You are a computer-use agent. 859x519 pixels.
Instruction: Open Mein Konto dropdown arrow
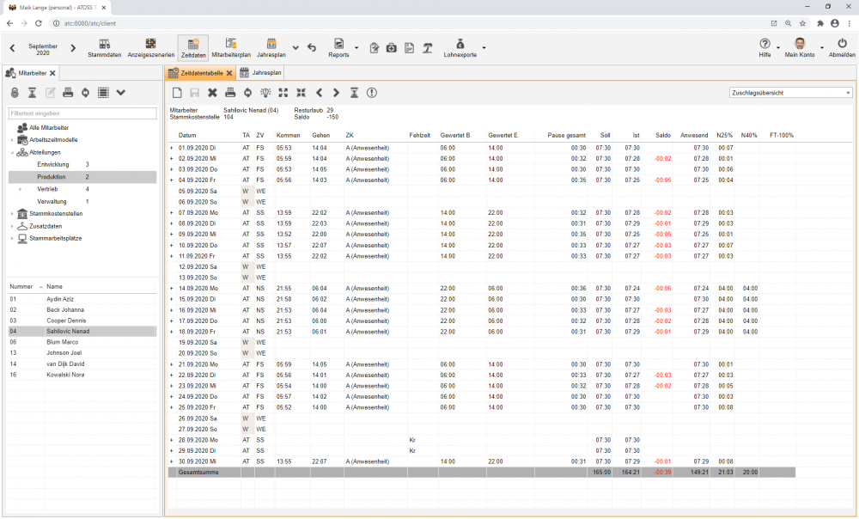pyautogui.click(x=821, y=48)
